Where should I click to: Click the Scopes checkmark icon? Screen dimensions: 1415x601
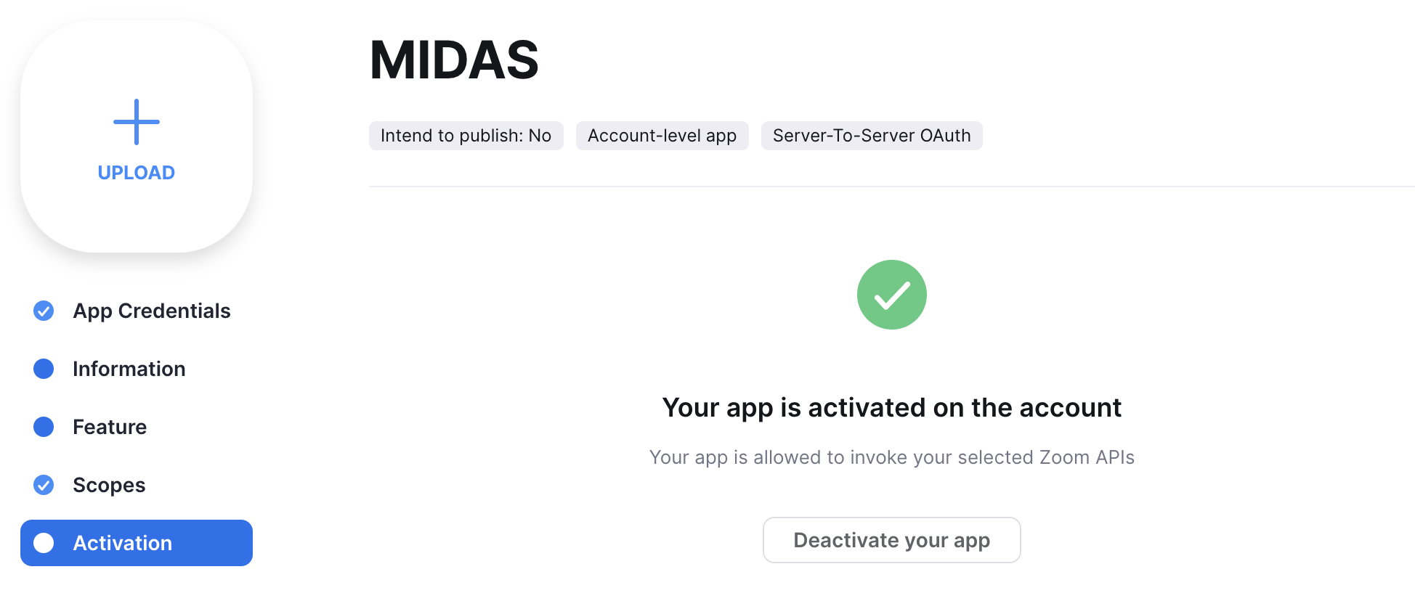click(x=44, y=485)
